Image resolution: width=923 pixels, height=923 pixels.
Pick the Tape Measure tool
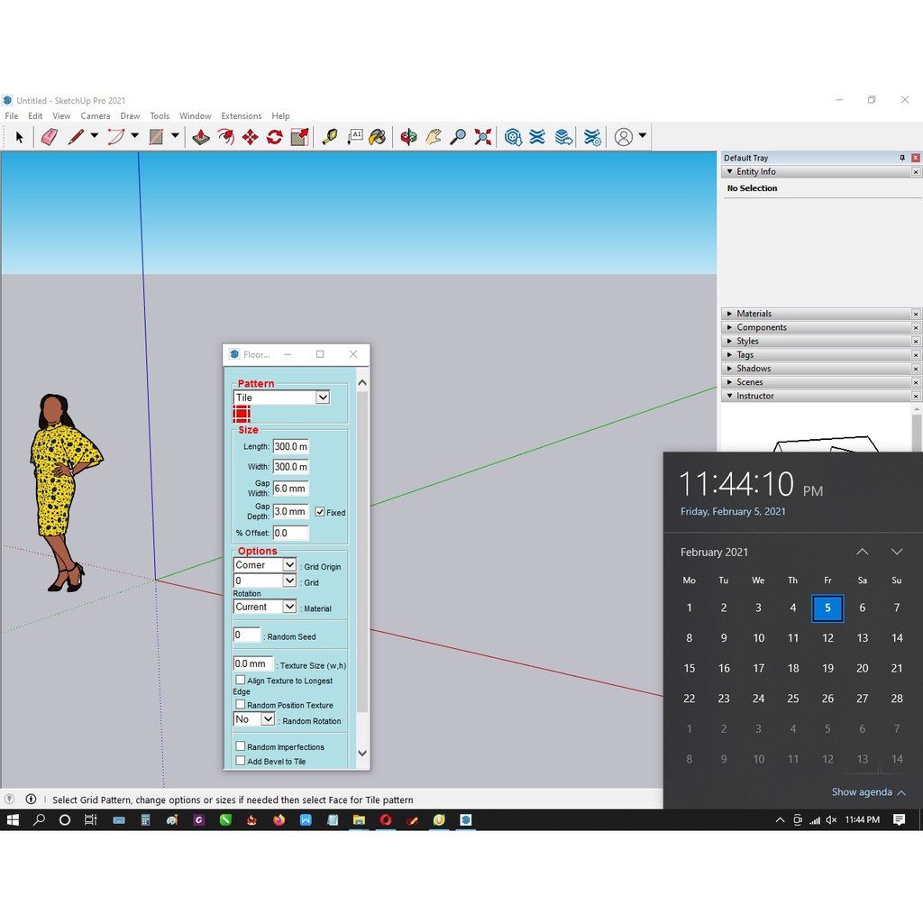click(330, 137)
